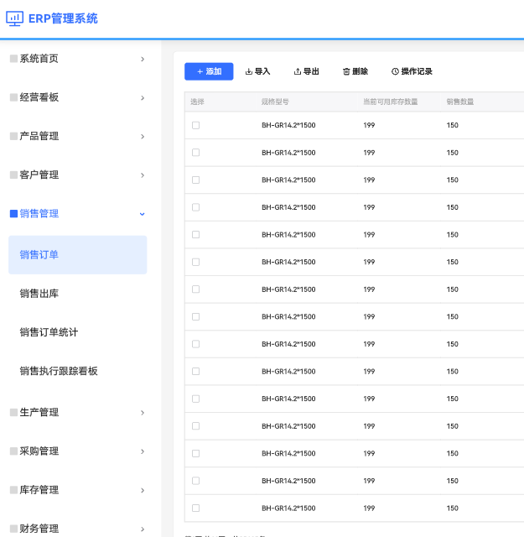Click the ERP monitor logo icon
The image size is (524, 537).
point(14,18)
